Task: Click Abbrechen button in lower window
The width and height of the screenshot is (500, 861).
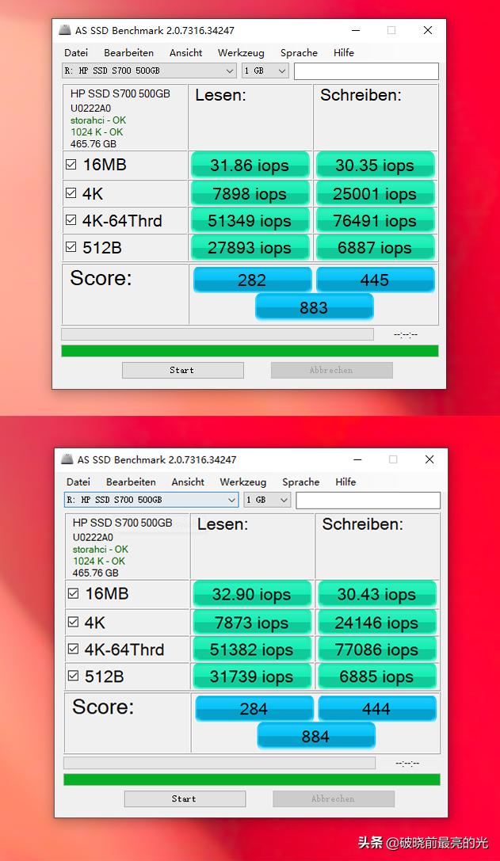Action: click(x=334, y=799)
